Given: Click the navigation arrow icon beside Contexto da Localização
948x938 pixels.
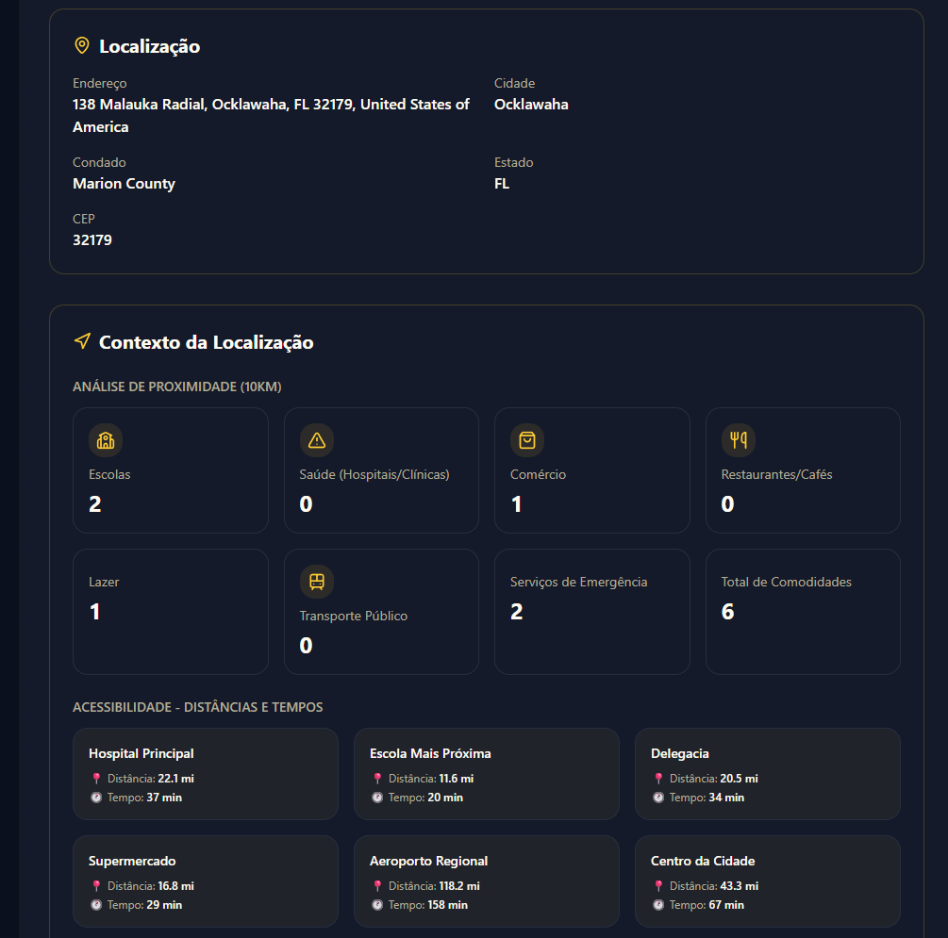Looking at the screenshot, I should click(x=82, y=341).
